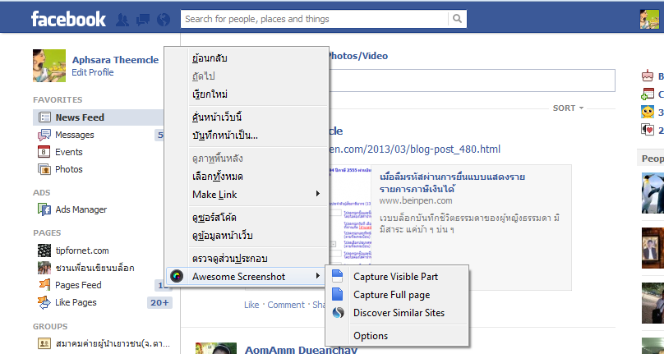Click the Photos sidebar icon

(44, 169)
